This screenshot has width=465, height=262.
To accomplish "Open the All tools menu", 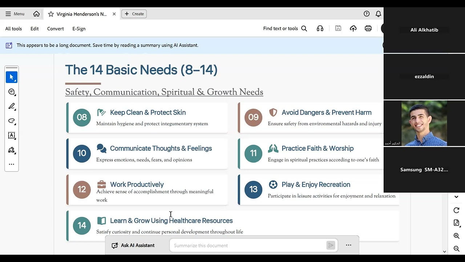I will click(13, 29).
